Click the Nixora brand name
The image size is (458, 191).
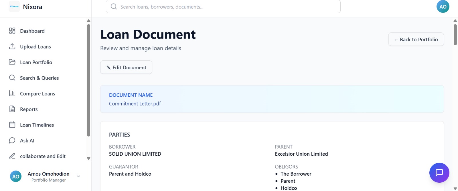point(33,7)
